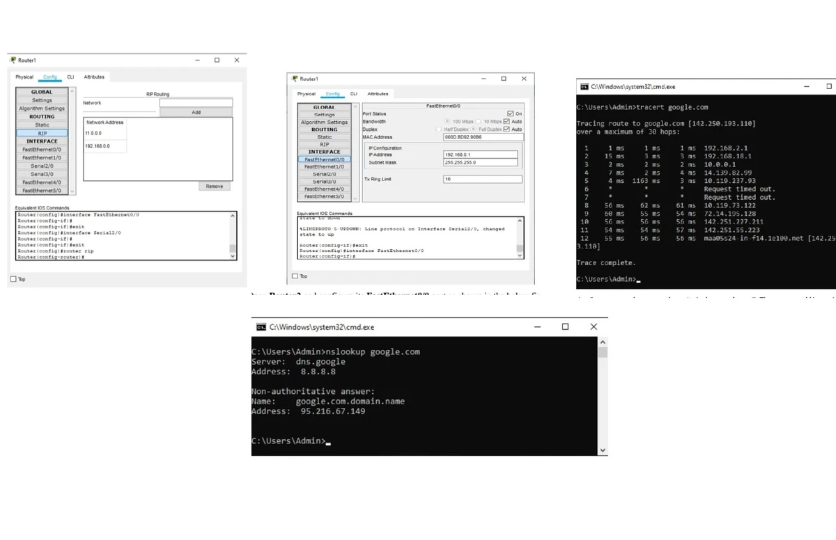Click cmd icon in nslookup window title bar
This screenshot has height=540, width=836.
(261, 327)
